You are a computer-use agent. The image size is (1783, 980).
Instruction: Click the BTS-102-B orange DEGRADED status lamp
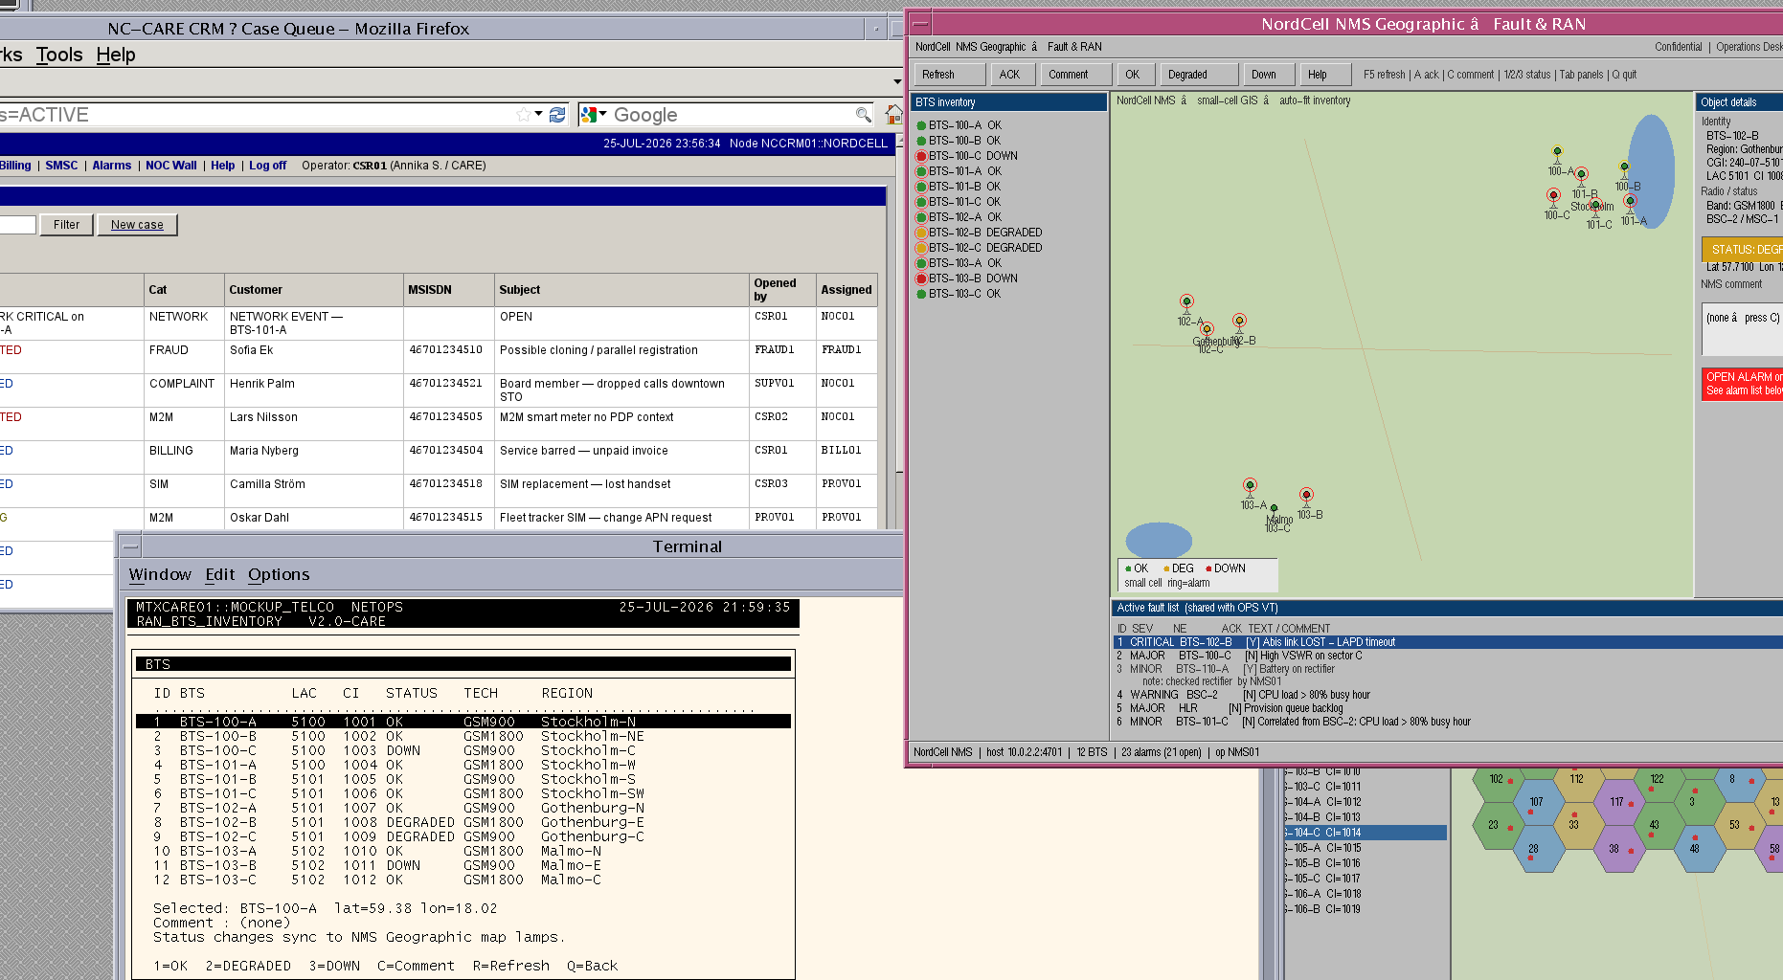coord(921,233)
